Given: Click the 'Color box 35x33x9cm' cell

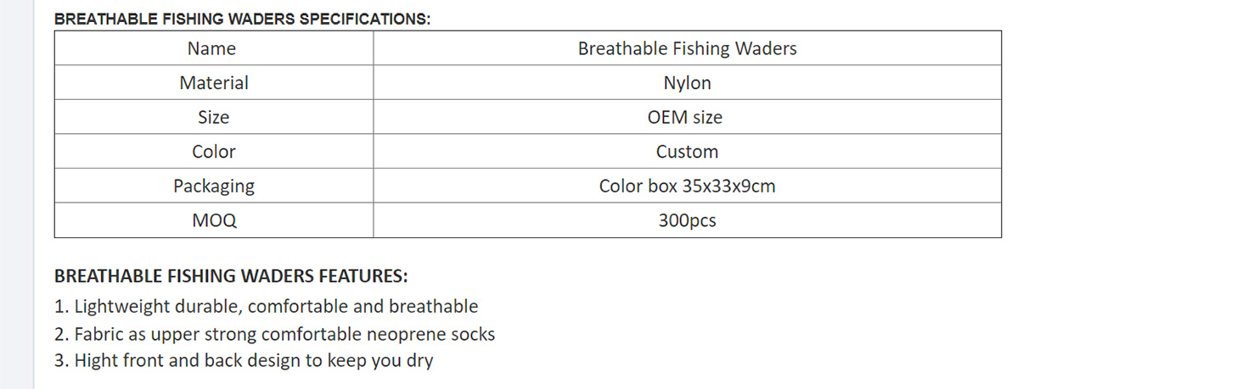Looking at the screenshot, I should [687, 186].
